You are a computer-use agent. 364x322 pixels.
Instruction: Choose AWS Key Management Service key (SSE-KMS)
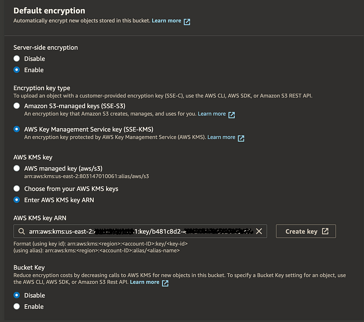[x=17, y=129]
